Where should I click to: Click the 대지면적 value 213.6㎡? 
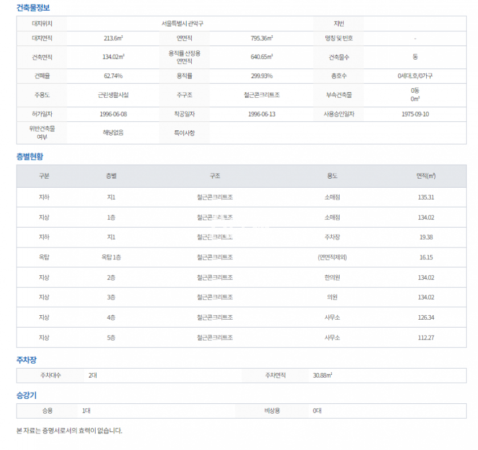coord(114,38)
